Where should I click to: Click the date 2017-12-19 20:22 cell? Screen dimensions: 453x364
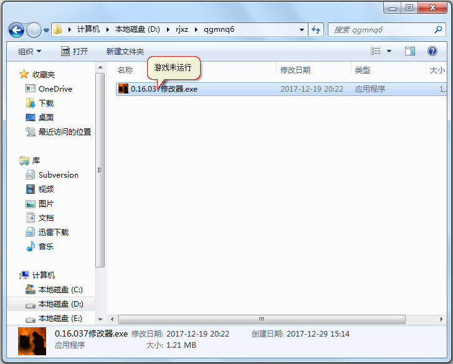coord(312,89)
